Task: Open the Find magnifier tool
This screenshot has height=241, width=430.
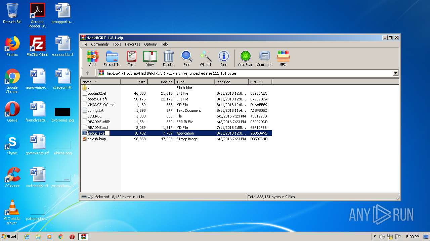Action: pyautogui.click(x=187, y=59)
